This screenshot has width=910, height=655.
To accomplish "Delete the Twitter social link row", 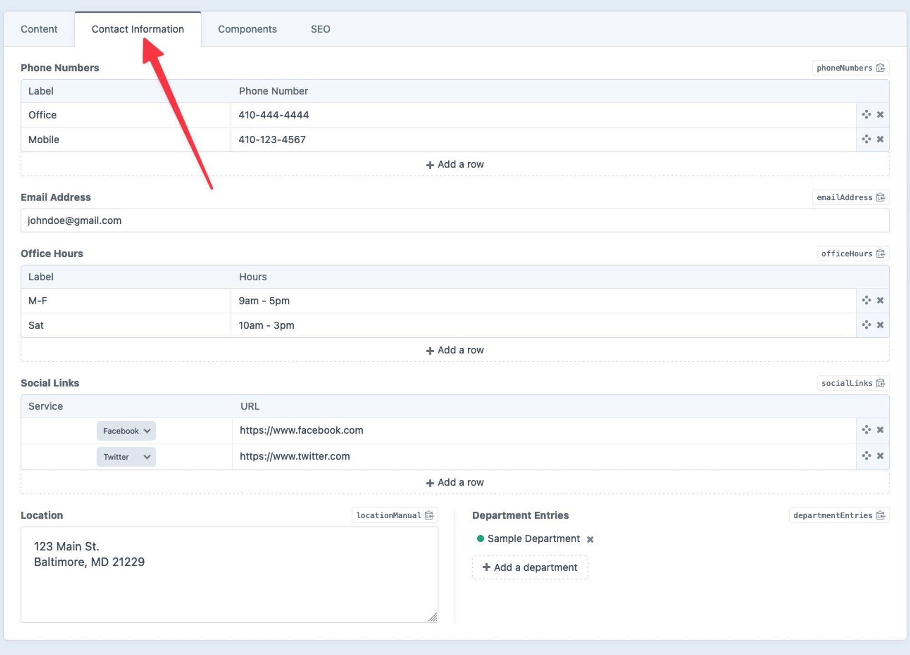I will [x=880, y=456].
